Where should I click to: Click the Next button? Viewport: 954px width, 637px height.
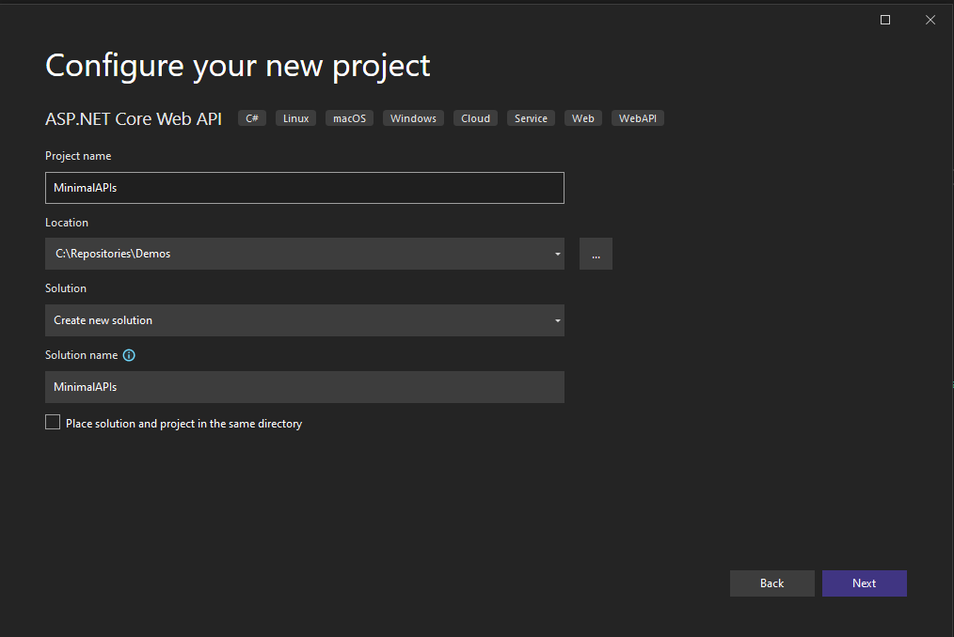click(864, 583)
